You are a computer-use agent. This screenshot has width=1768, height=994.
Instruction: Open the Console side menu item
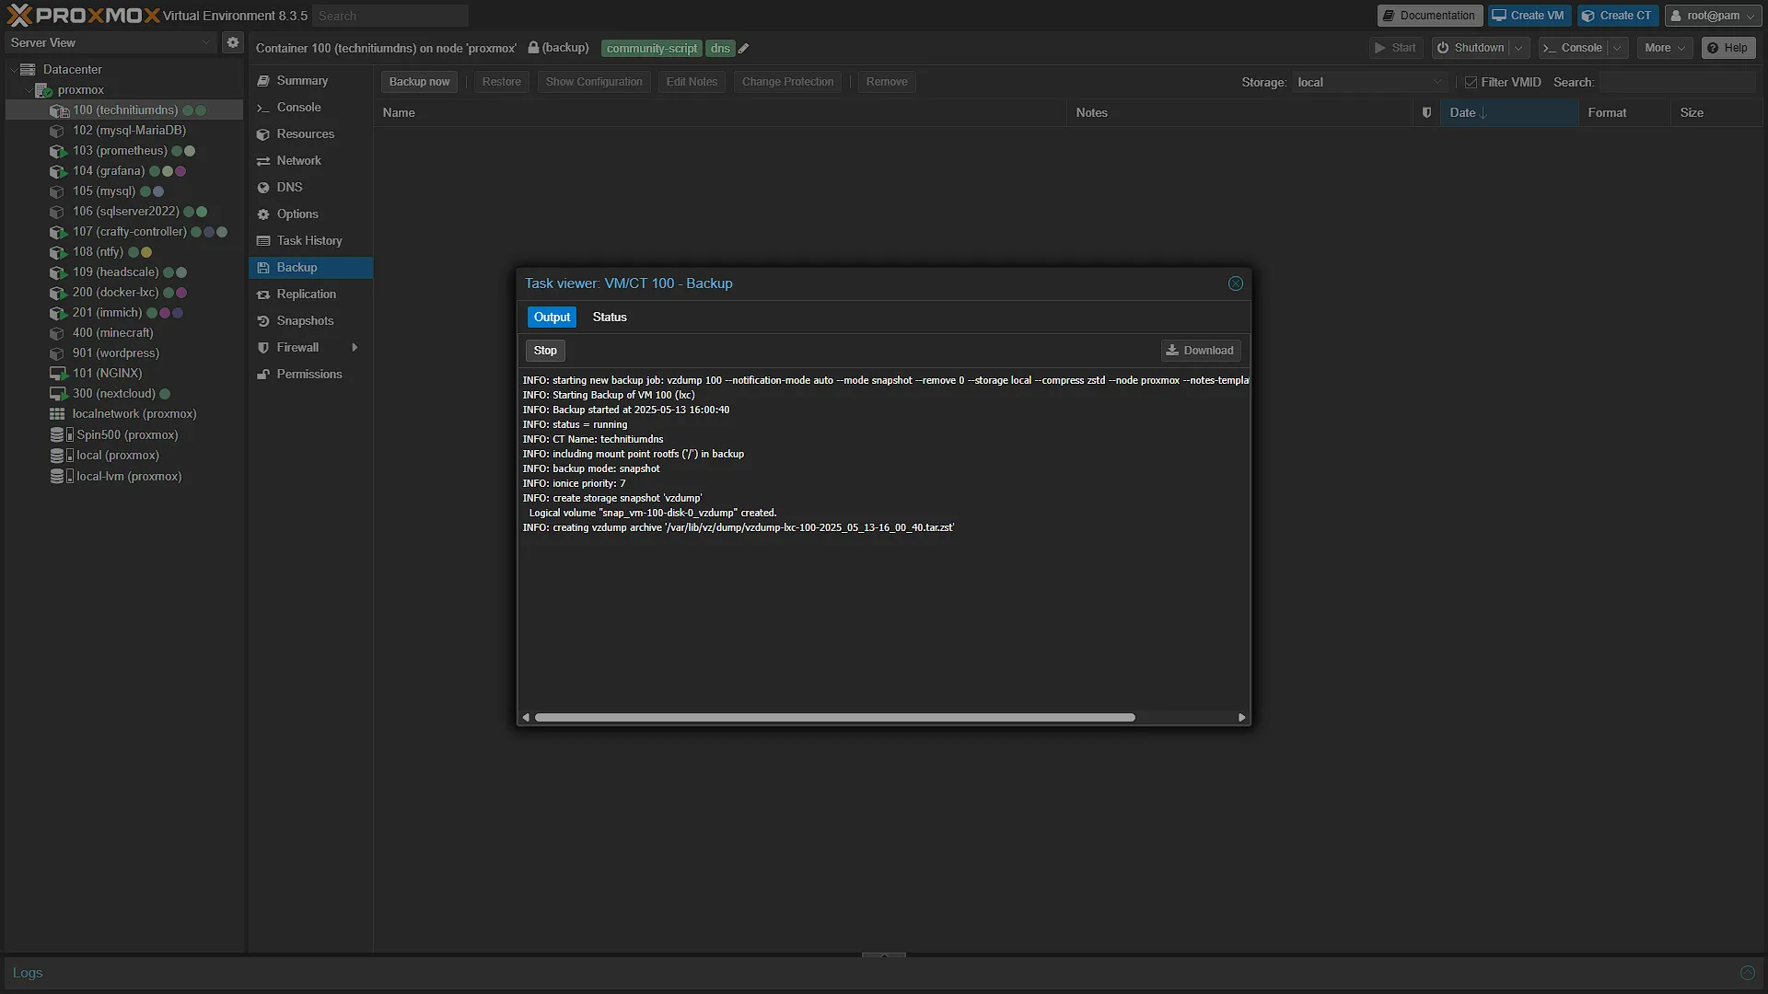[311, 108]
